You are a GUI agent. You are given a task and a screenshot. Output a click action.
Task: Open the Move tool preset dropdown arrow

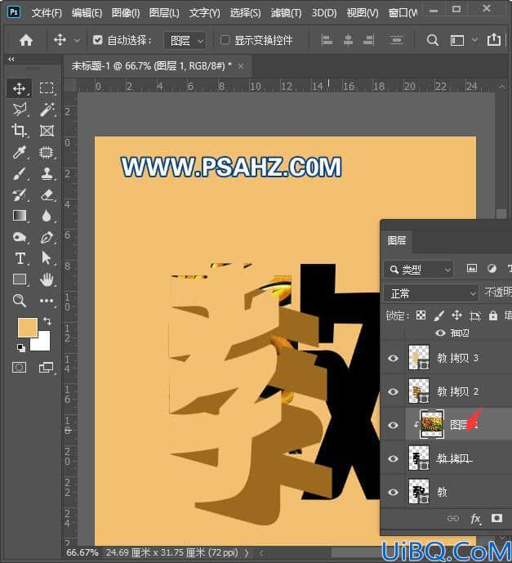click(77, 41)
